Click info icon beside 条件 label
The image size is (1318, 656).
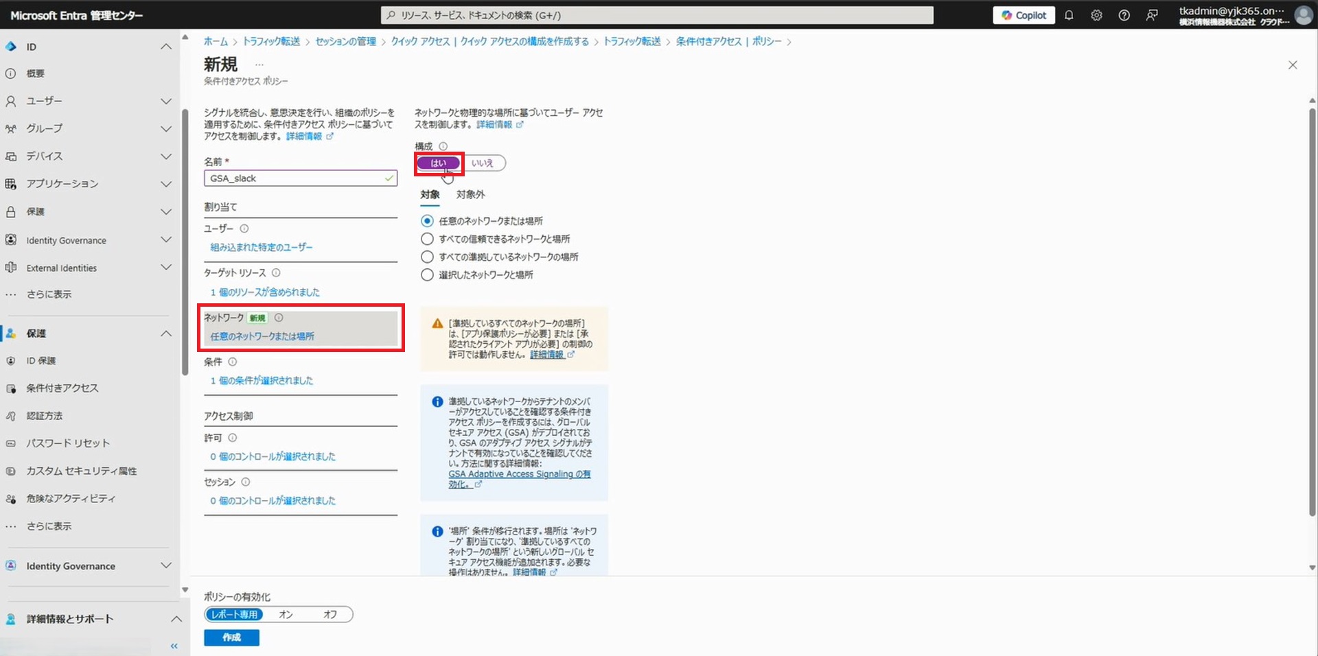pos(232,362)
